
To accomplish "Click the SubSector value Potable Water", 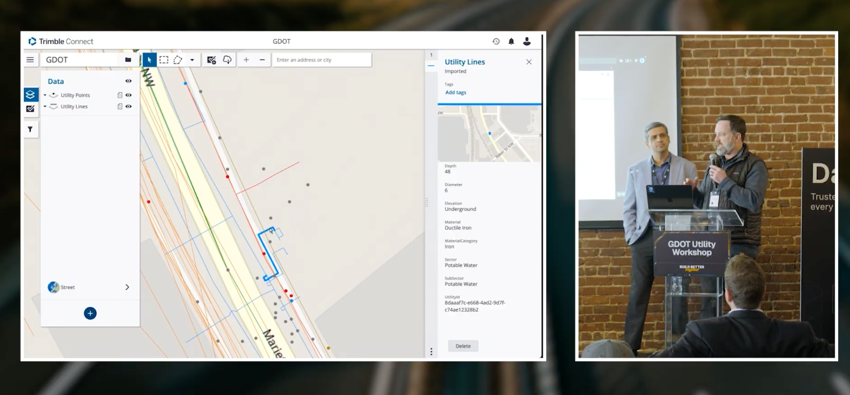I will 461,284.
